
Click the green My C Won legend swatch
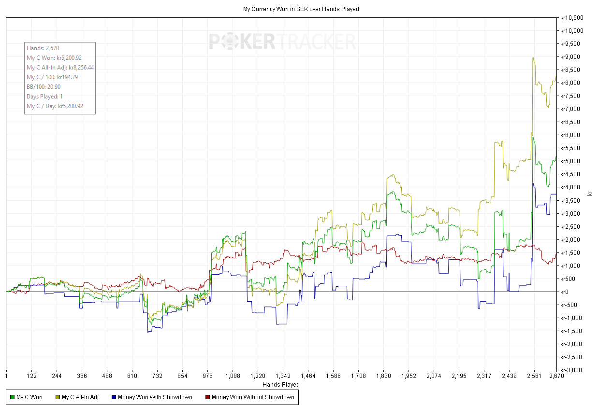tap(12, 397)
